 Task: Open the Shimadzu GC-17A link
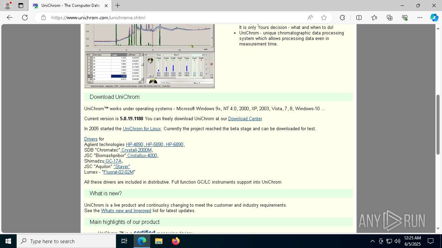(x=114, y=161)
